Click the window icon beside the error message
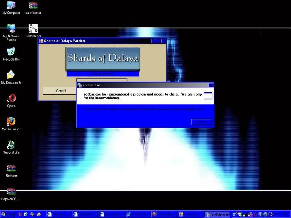Image resolution: width=291 pixels, height=218 pixels. click(x=208, y=96)
